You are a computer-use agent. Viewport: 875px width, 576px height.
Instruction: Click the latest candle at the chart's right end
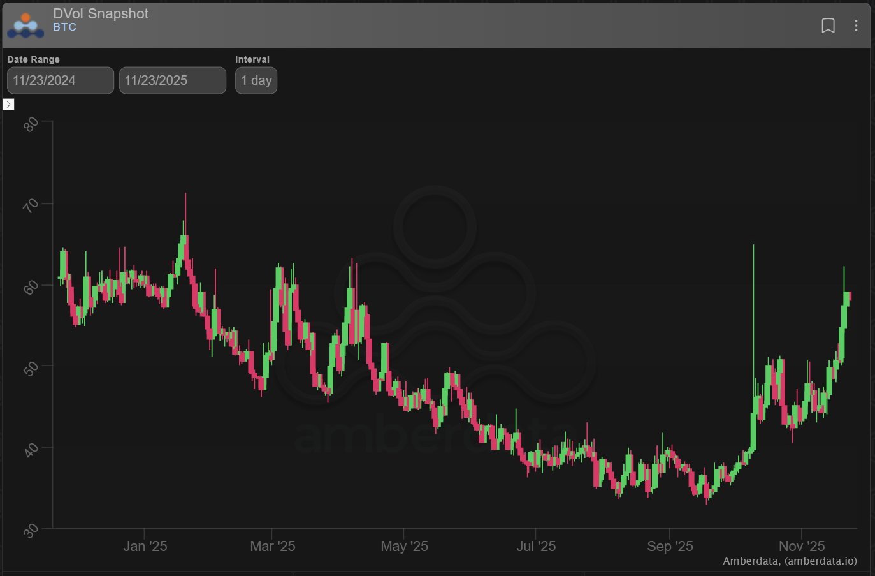[850, 297]
